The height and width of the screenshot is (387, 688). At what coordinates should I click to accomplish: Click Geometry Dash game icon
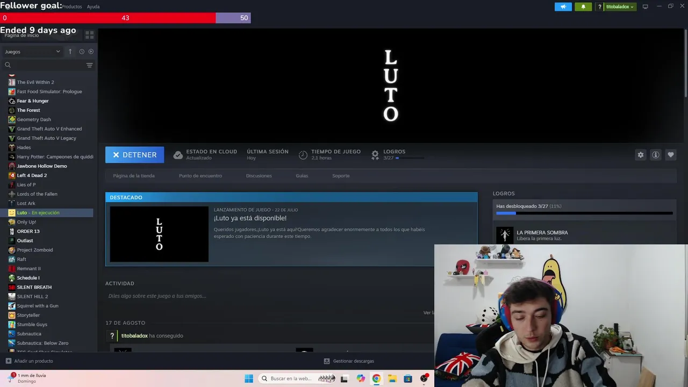[12, 119]
